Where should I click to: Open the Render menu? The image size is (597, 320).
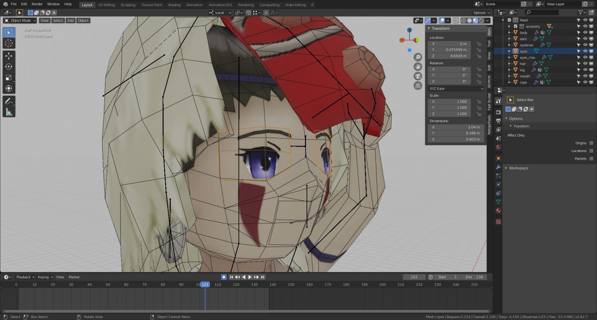pyautogui.click(x=37, y=4)
